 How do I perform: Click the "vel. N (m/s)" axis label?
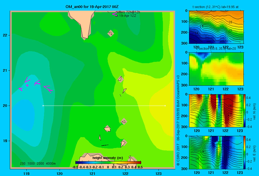tap(254, 112)
